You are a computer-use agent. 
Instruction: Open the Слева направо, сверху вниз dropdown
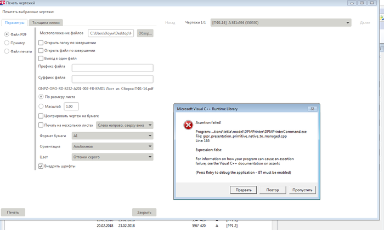click(125, 125)
